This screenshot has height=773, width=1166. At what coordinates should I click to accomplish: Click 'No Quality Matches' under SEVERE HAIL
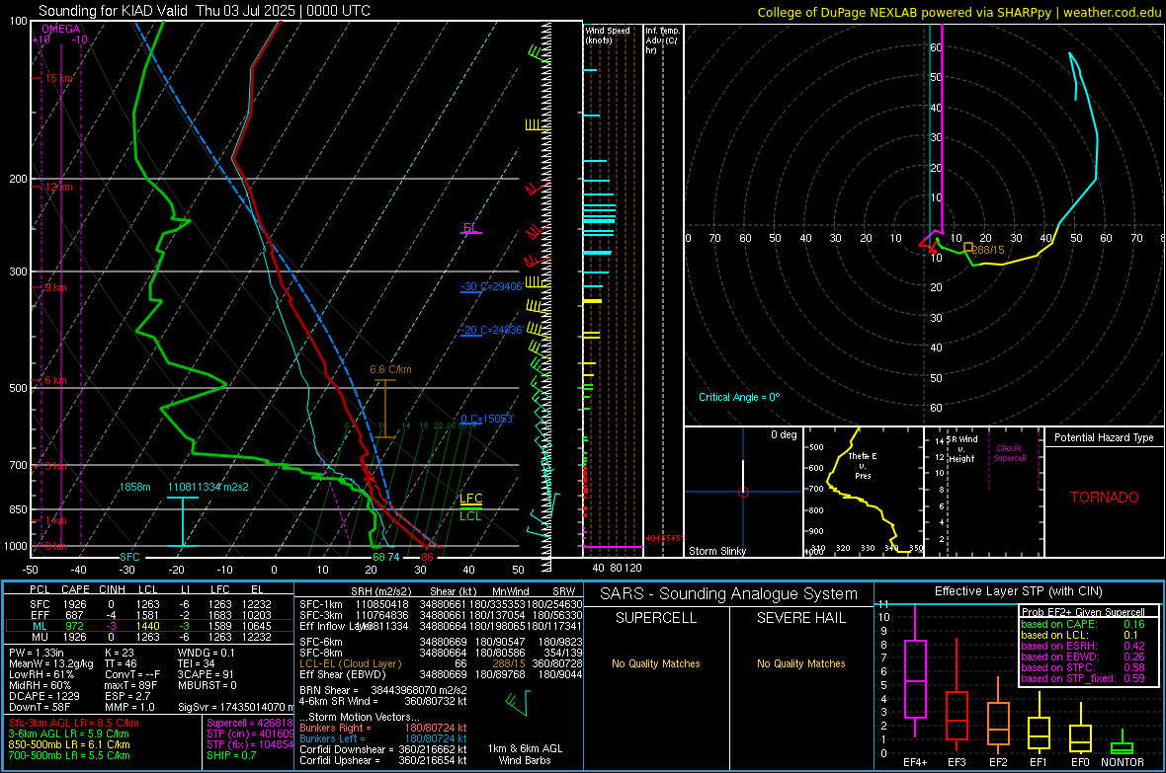click(800, 663)
